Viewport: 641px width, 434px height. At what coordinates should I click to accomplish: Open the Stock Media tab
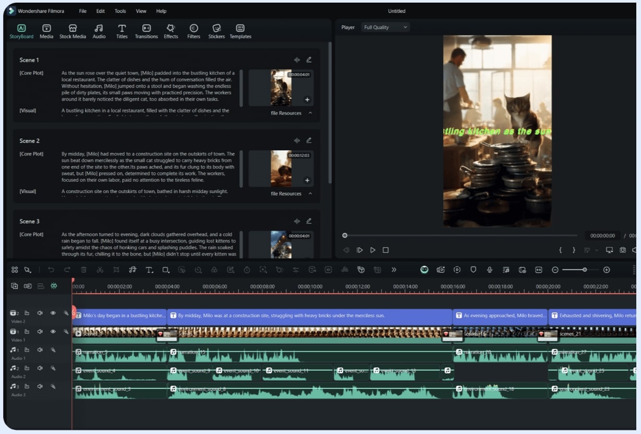coord(73,31)
